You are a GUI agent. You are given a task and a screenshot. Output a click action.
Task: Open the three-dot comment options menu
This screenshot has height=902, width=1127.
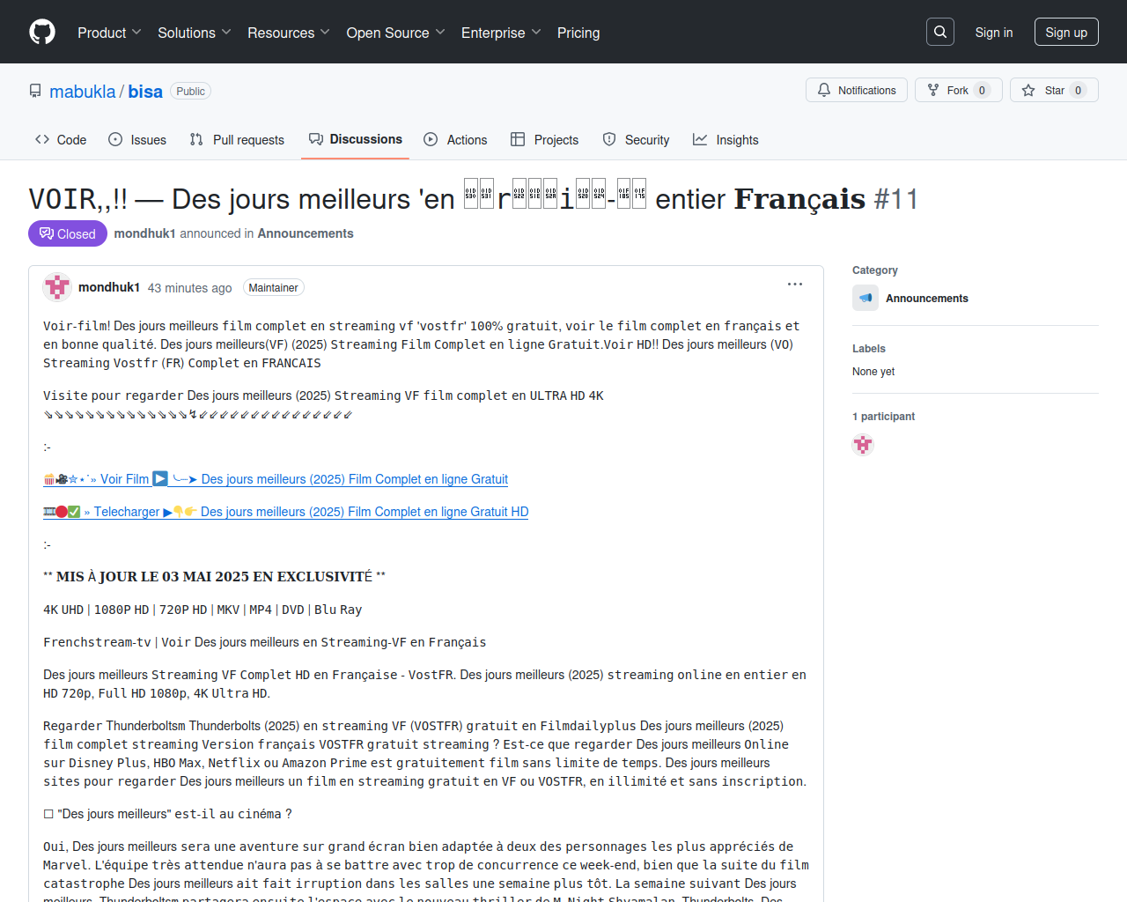pyautogui.click(x=795, y=285)
